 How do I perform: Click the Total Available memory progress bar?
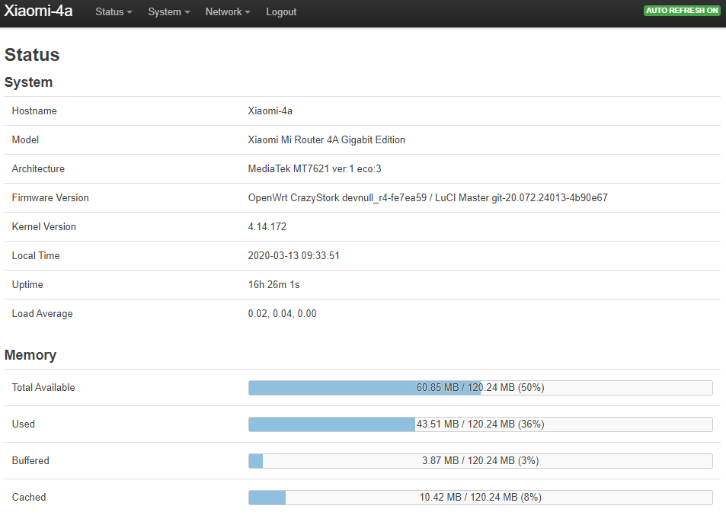click(480, 388)
